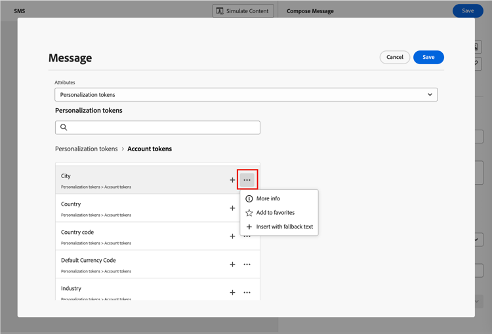The width and height of the screenshot is (492, 334).
Task: Select Insert with fallback text option
Action: [x=284, y=227]
